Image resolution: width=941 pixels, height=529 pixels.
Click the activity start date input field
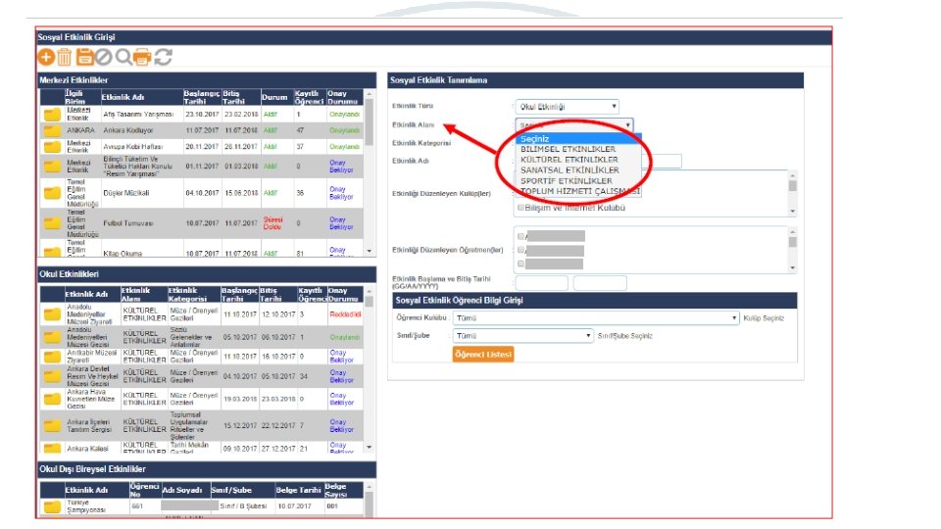(x=541, y=283)
